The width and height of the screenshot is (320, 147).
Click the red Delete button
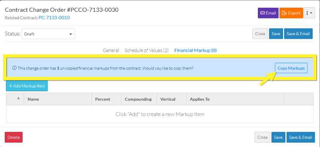click(x=13, y=137)
